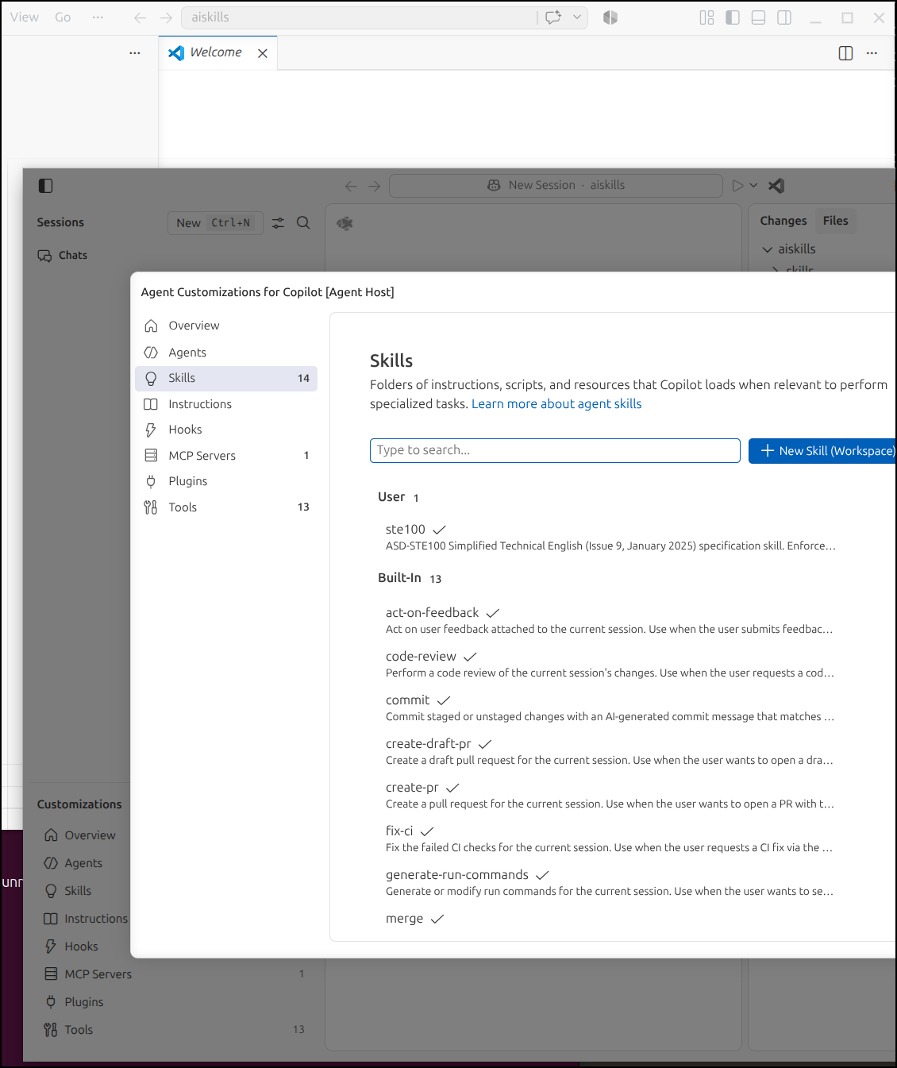Click the Copilot agent icon in title bar
The image size is (897, 1068).
click(x=610, y=17)
